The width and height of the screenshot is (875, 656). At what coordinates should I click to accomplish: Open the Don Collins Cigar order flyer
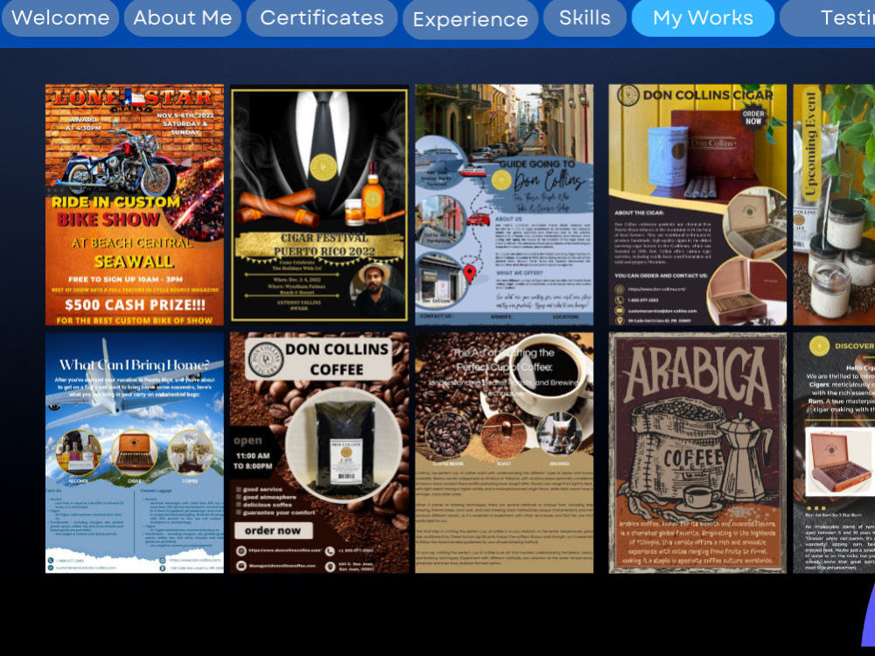(x=697, y=205)
